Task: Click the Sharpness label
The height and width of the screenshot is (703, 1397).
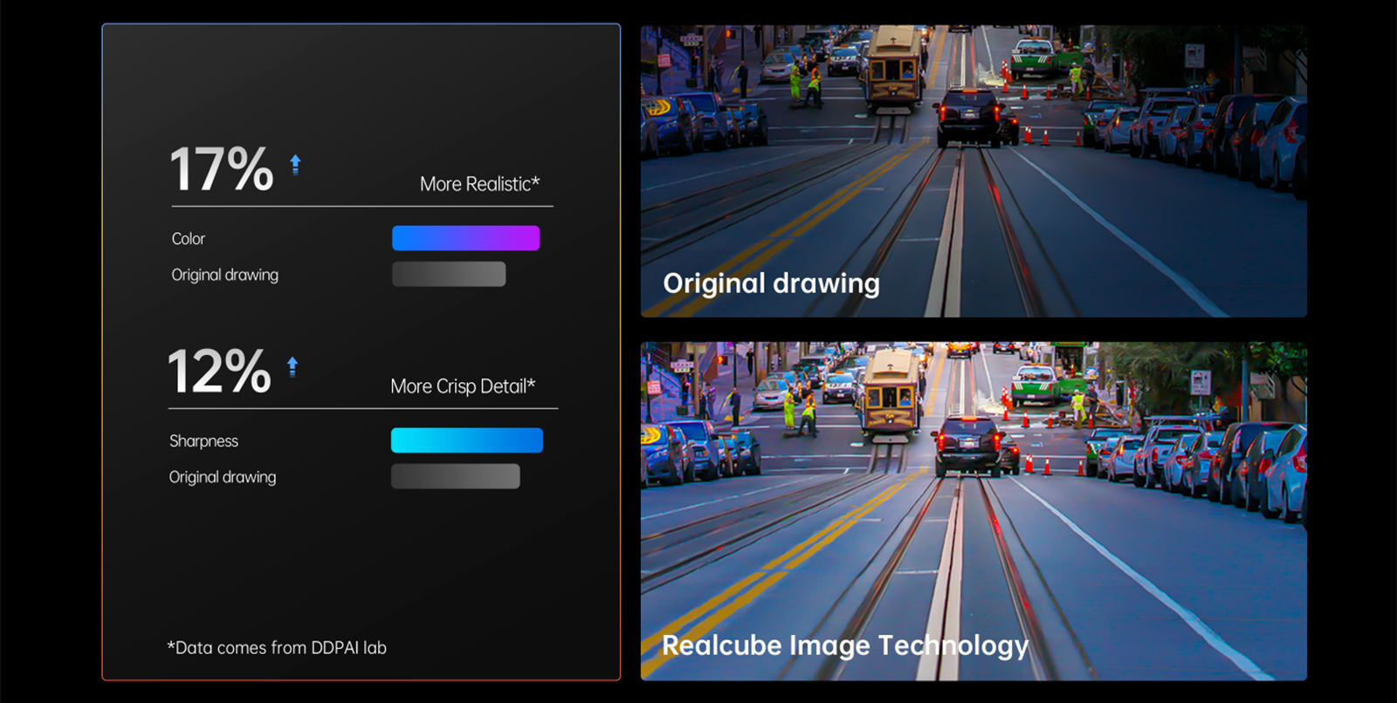Action: click(x=203, y=440)
